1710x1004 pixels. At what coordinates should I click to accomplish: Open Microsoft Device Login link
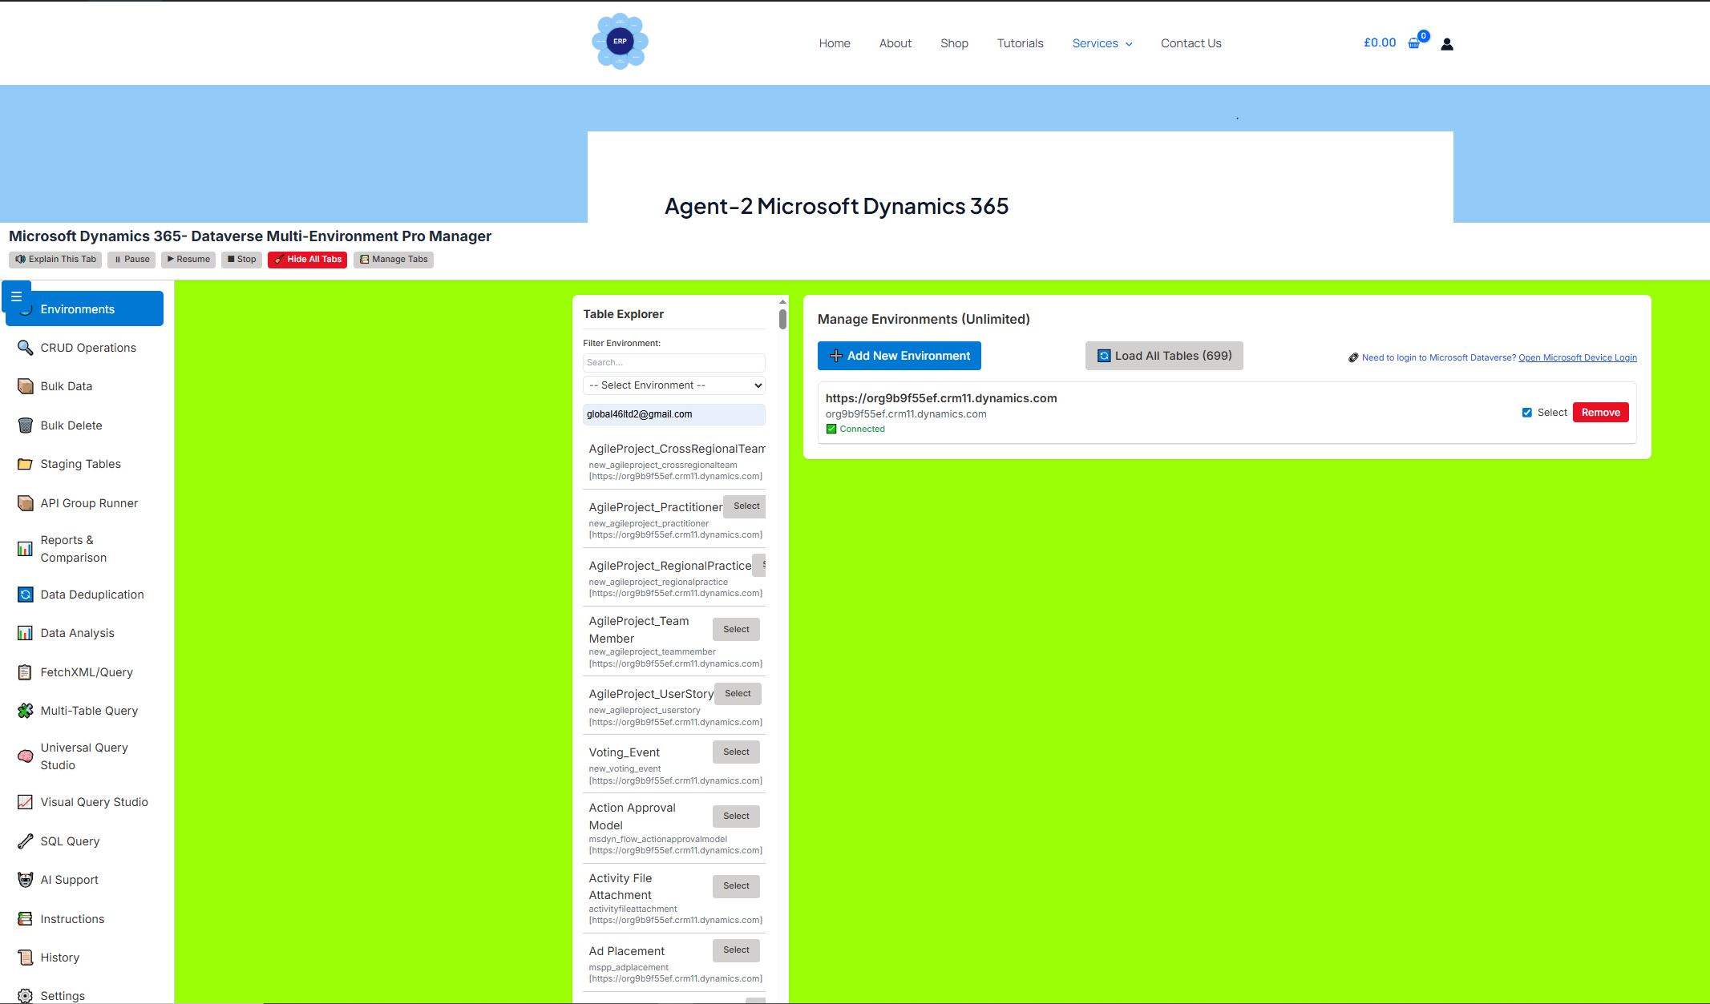(1577, 357)
